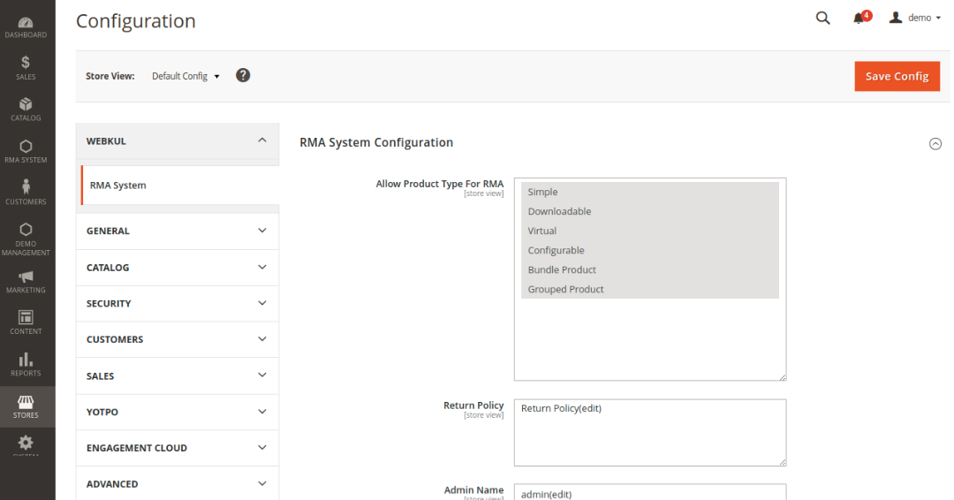
Task: Select Bundle Product option
Action: pyautogui.click(x=650, y=269)
